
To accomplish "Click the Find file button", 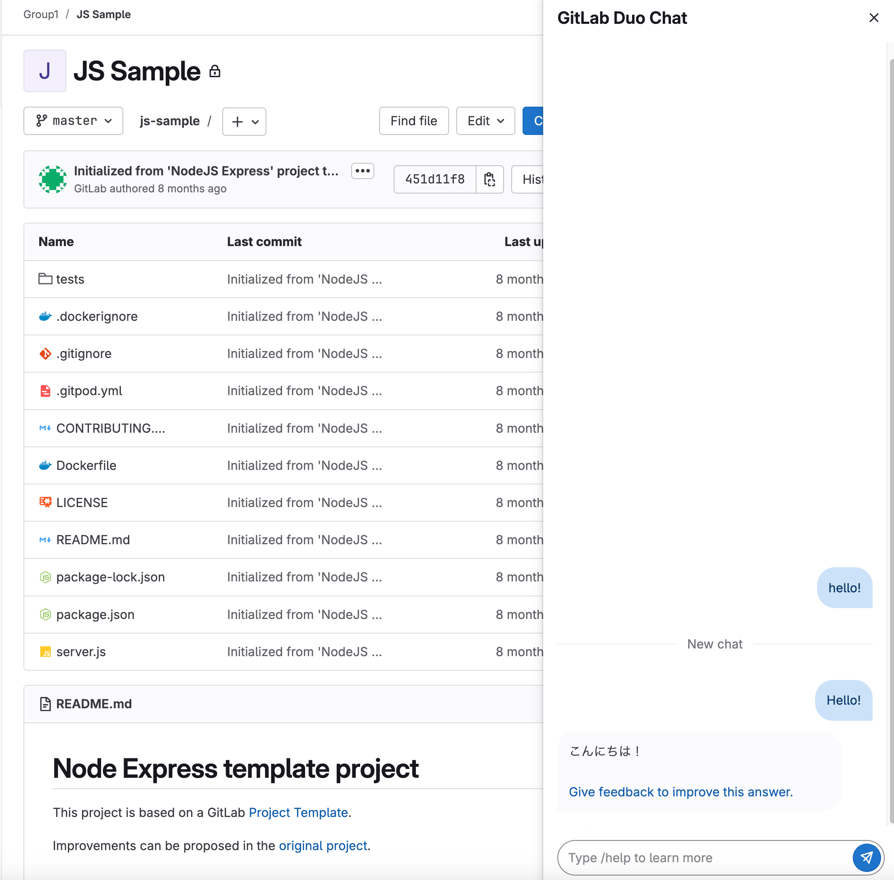I will click(x=413, y=121).
